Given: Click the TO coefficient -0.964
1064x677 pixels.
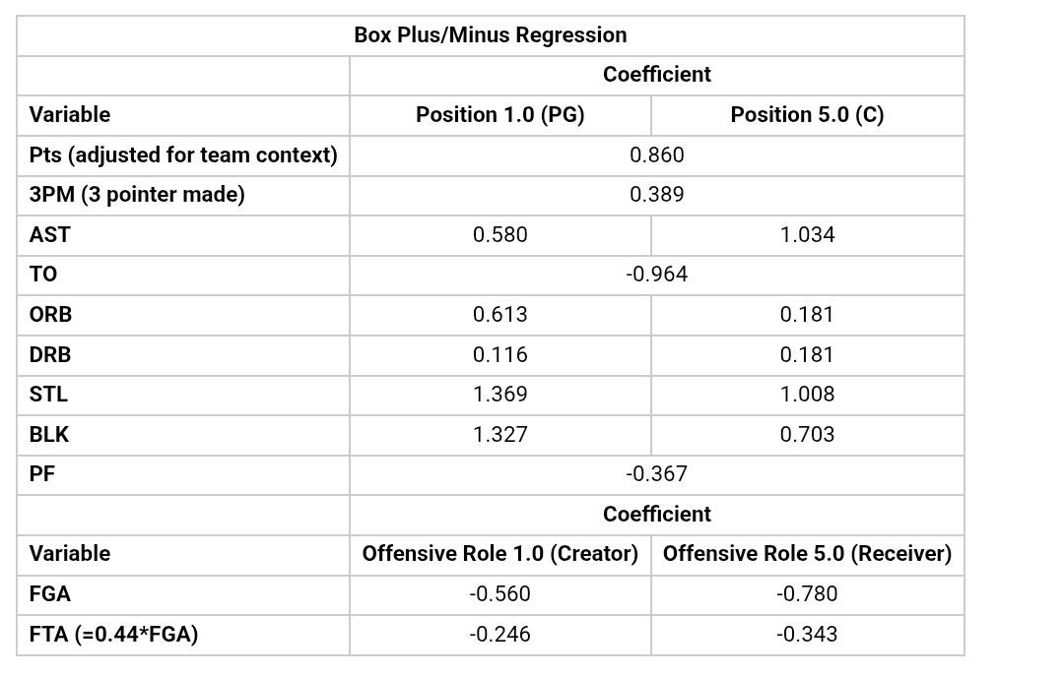Looking at the screenshot, I should [x=656, y=275].
